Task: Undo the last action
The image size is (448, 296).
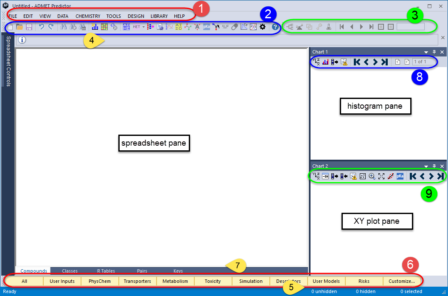Action: click(42, 27)
